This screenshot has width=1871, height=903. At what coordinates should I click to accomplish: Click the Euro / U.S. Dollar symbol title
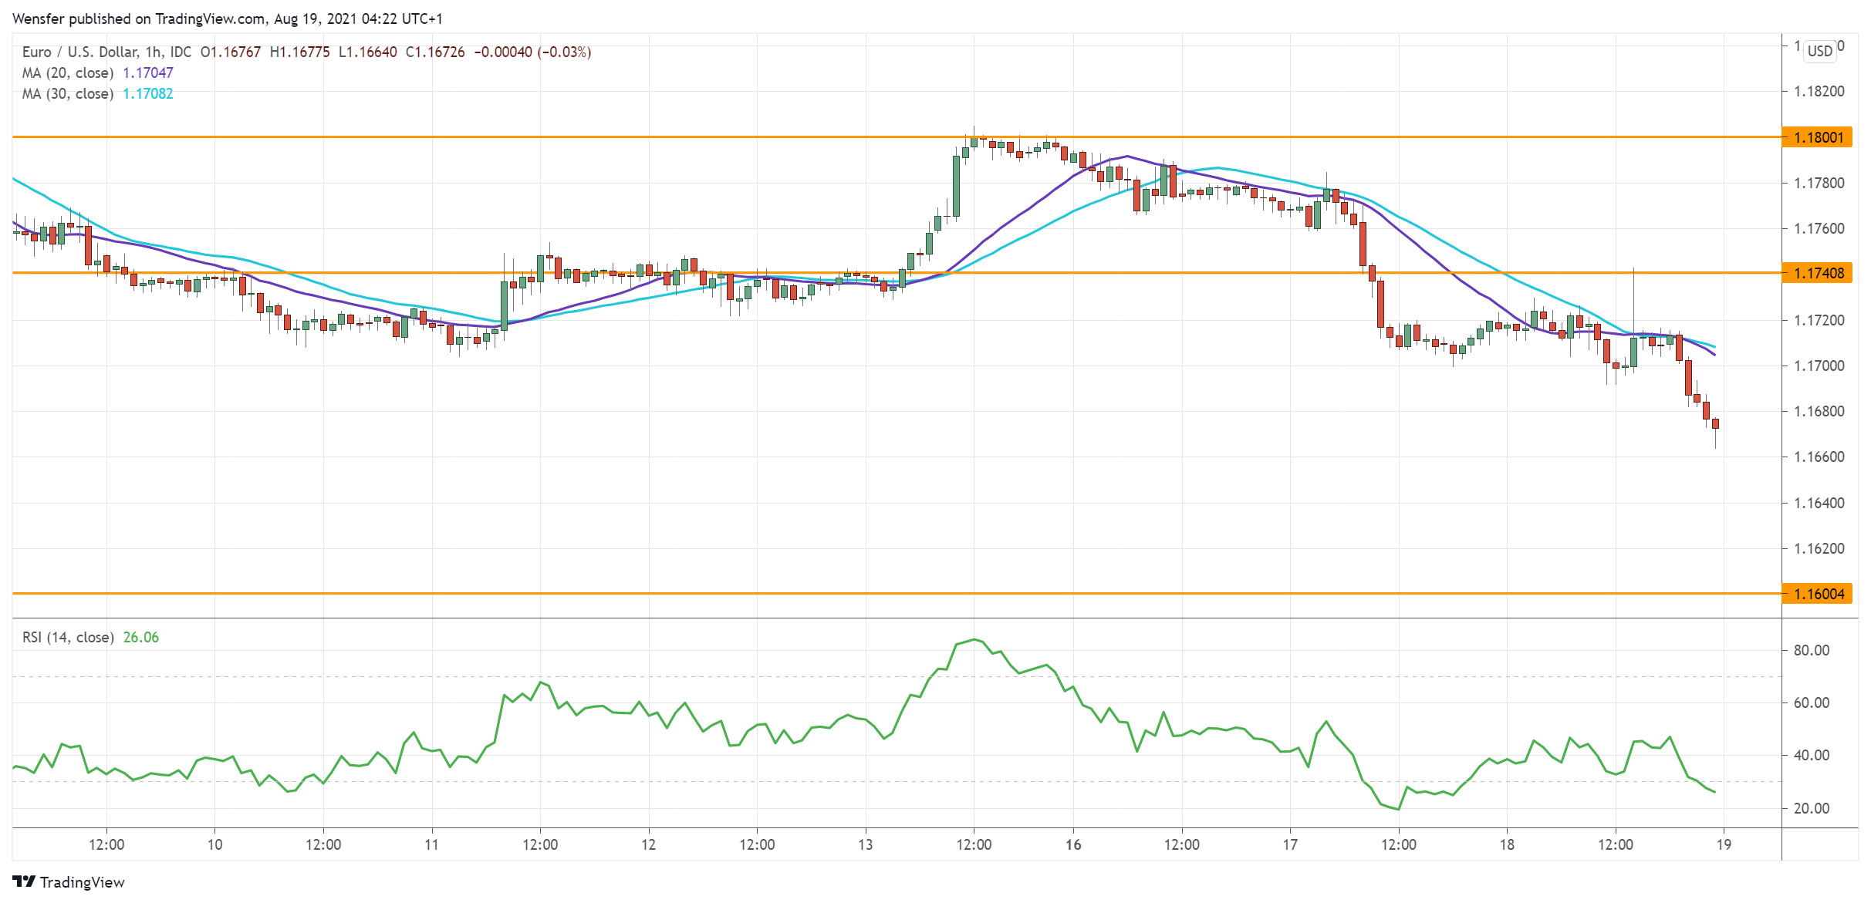(x=80, y=52)
